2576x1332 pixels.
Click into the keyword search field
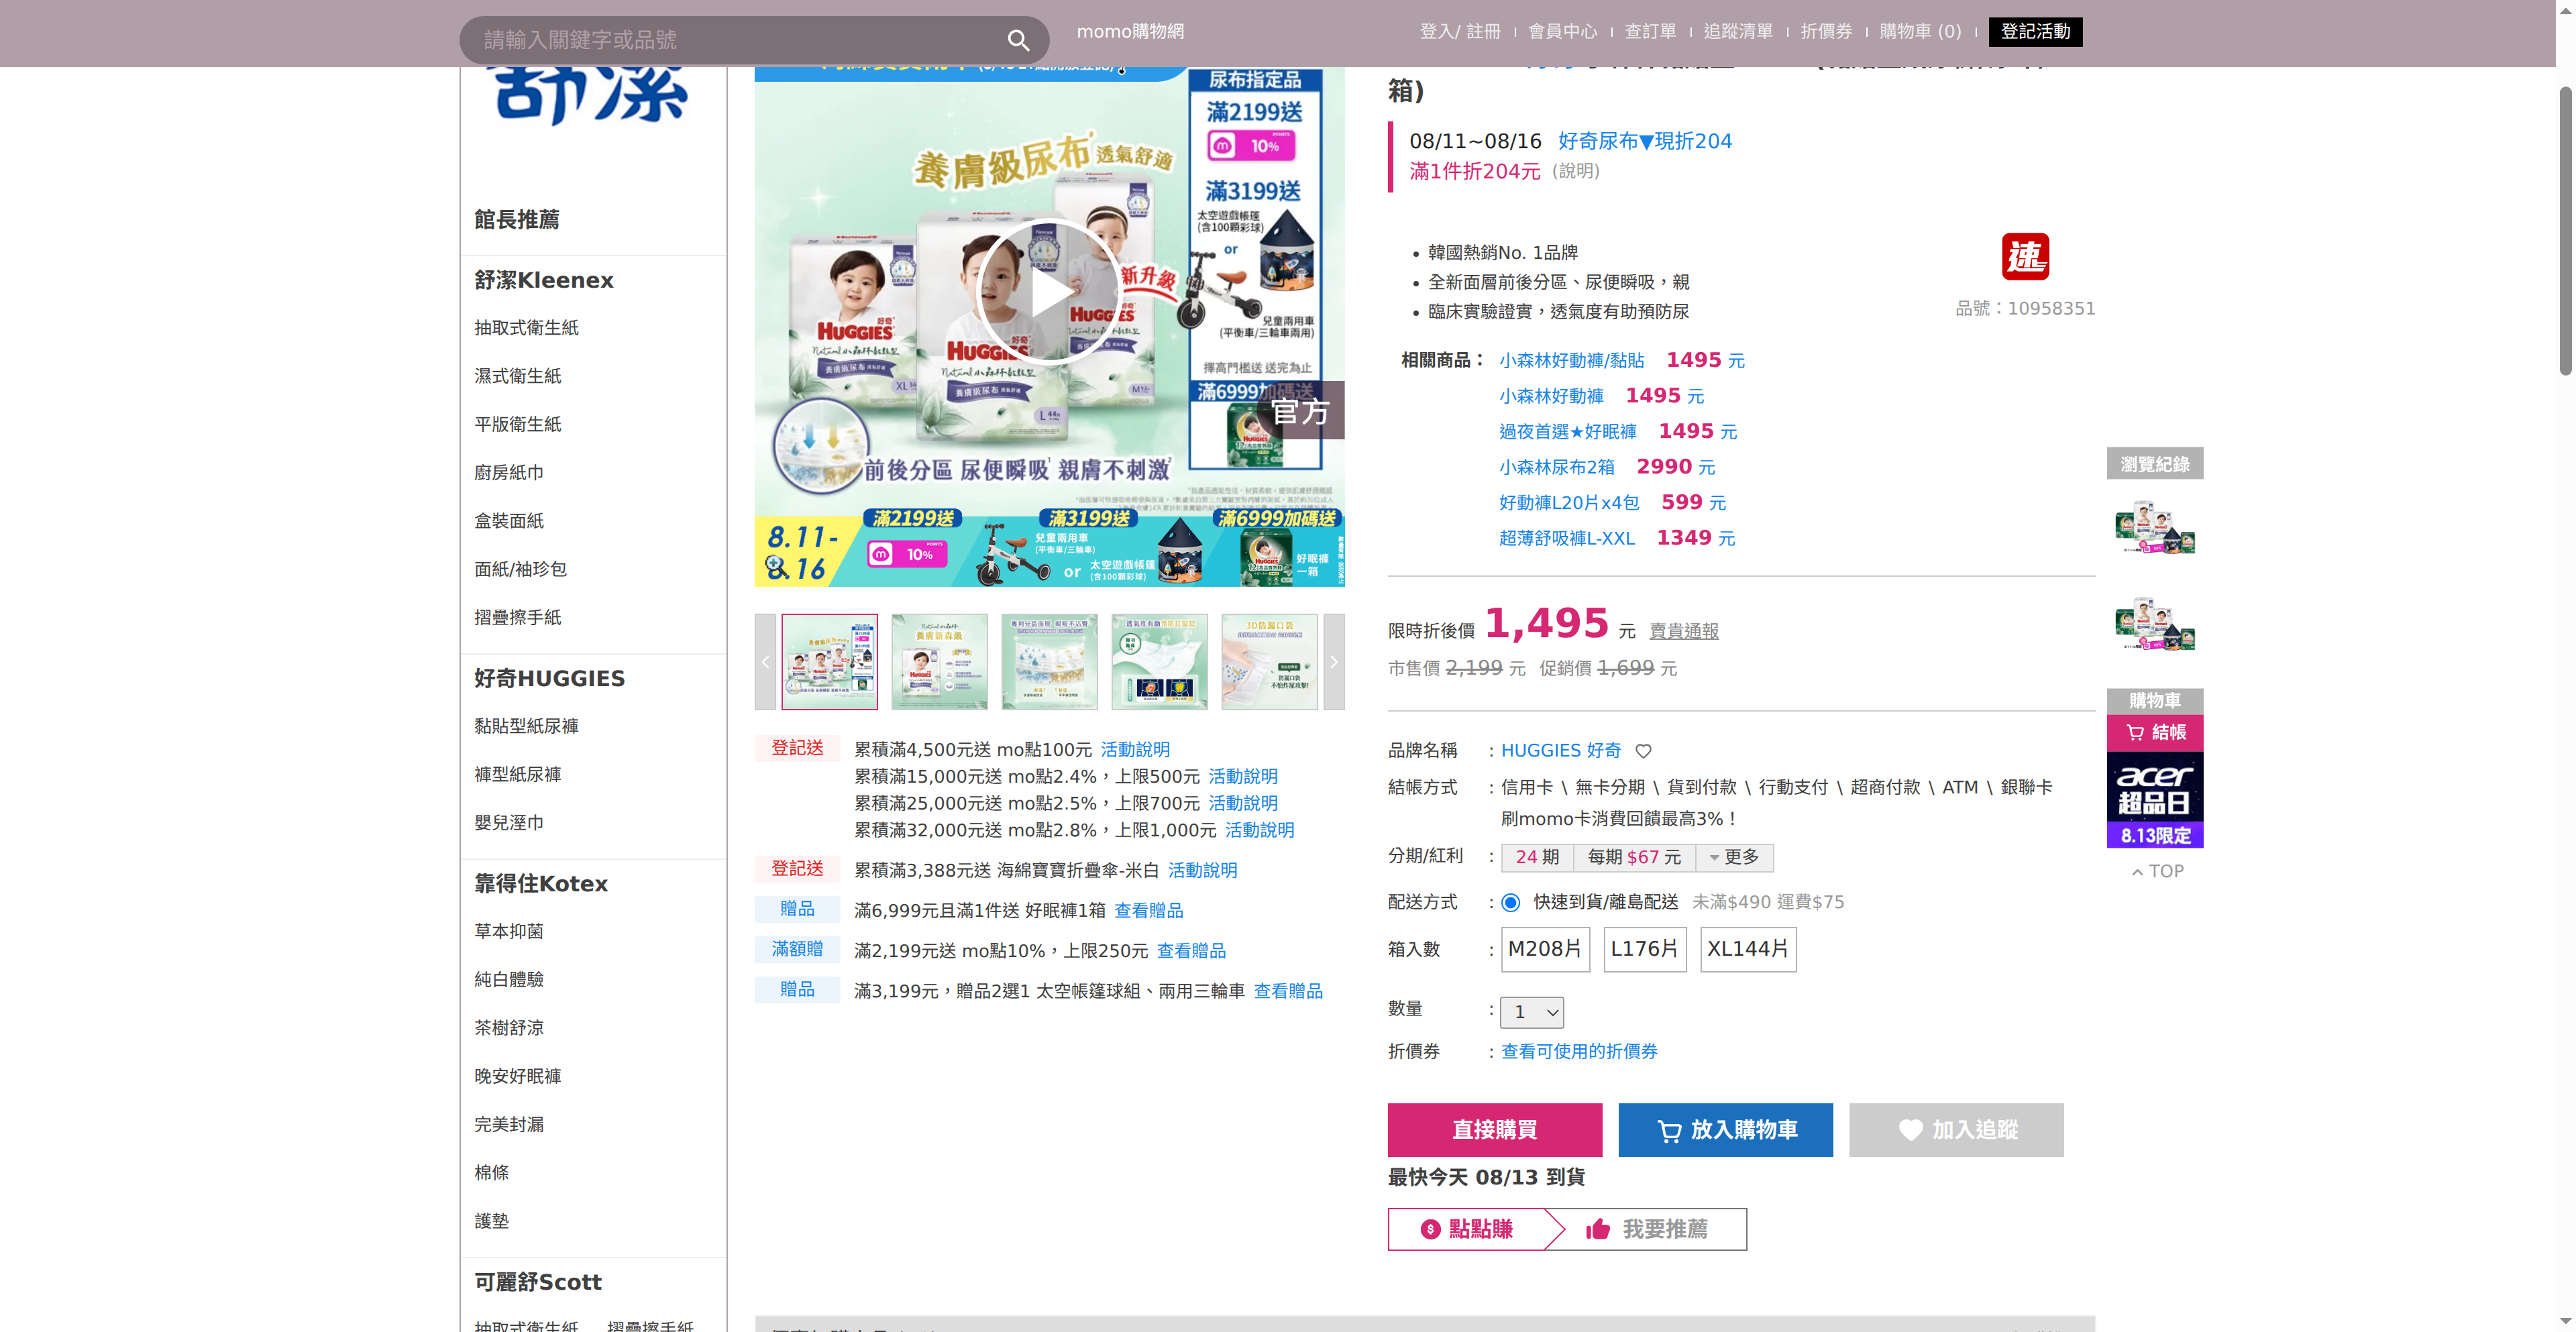[x=735, y=40]
